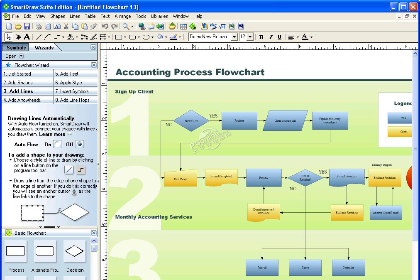Turn Auto Flow On
This screenshot has height=280, width=420.
[x=57, y=144]
